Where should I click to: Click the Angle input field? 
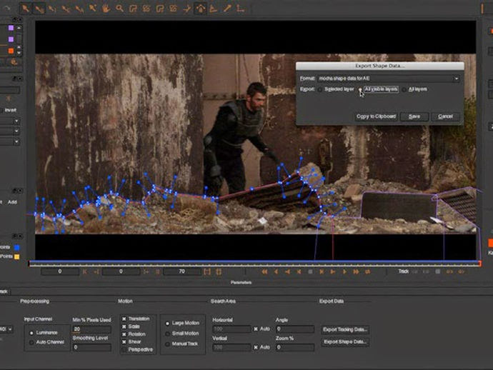295,329
